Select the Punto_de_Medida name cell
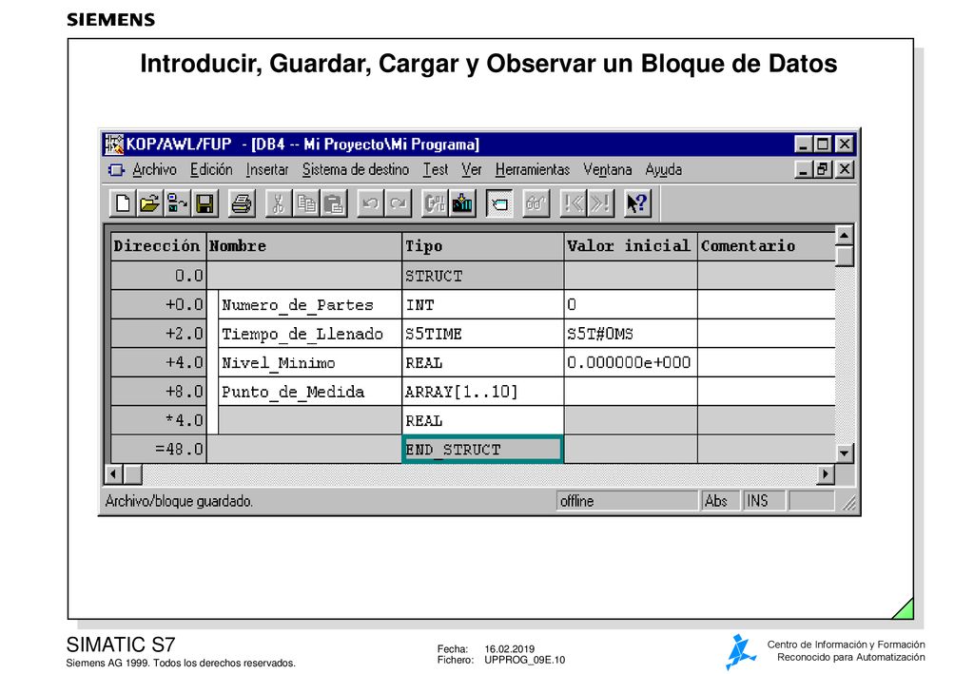974x674 pixels. coord(310,392)
